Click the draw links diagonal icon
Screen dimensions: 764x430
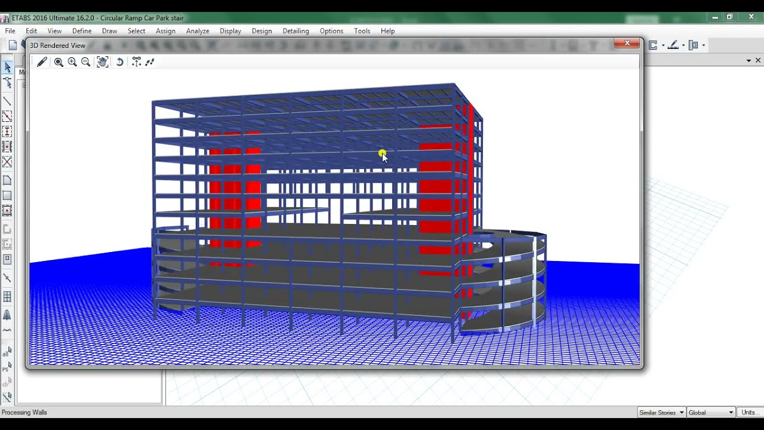7,278
